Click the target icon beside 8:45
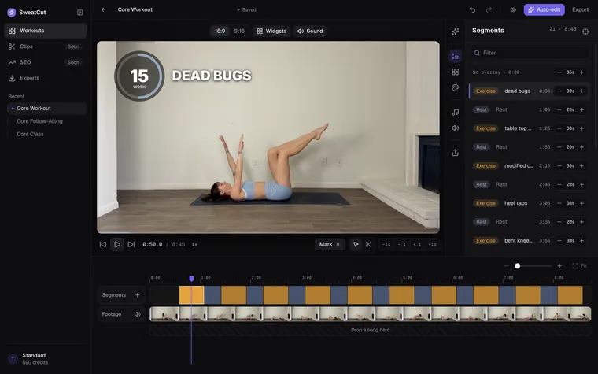This screenshot has width=598, height=374. coord(585,31)
